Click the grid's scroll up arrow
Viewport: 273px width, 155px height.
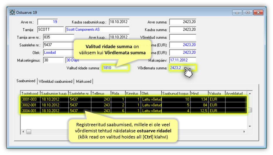[x=250, y=94]
